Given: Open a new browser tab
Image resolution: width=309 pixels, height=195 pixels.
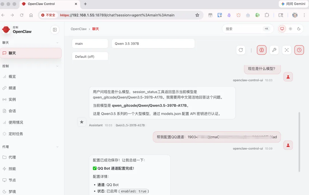Looking at the screenshot, I should coord(85,4).
